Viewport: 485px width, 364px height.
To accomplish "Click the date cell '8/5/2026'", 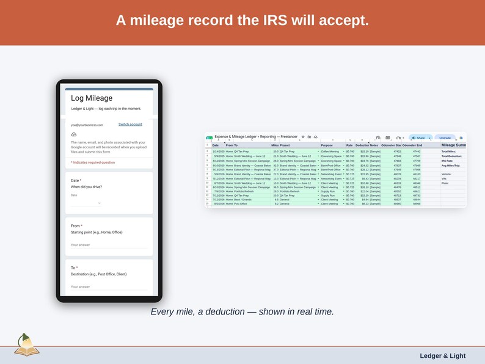I will click(219, 204).
